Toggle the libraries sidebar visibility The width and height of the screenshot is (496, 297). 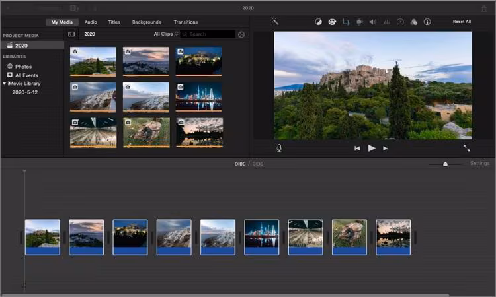71,34
